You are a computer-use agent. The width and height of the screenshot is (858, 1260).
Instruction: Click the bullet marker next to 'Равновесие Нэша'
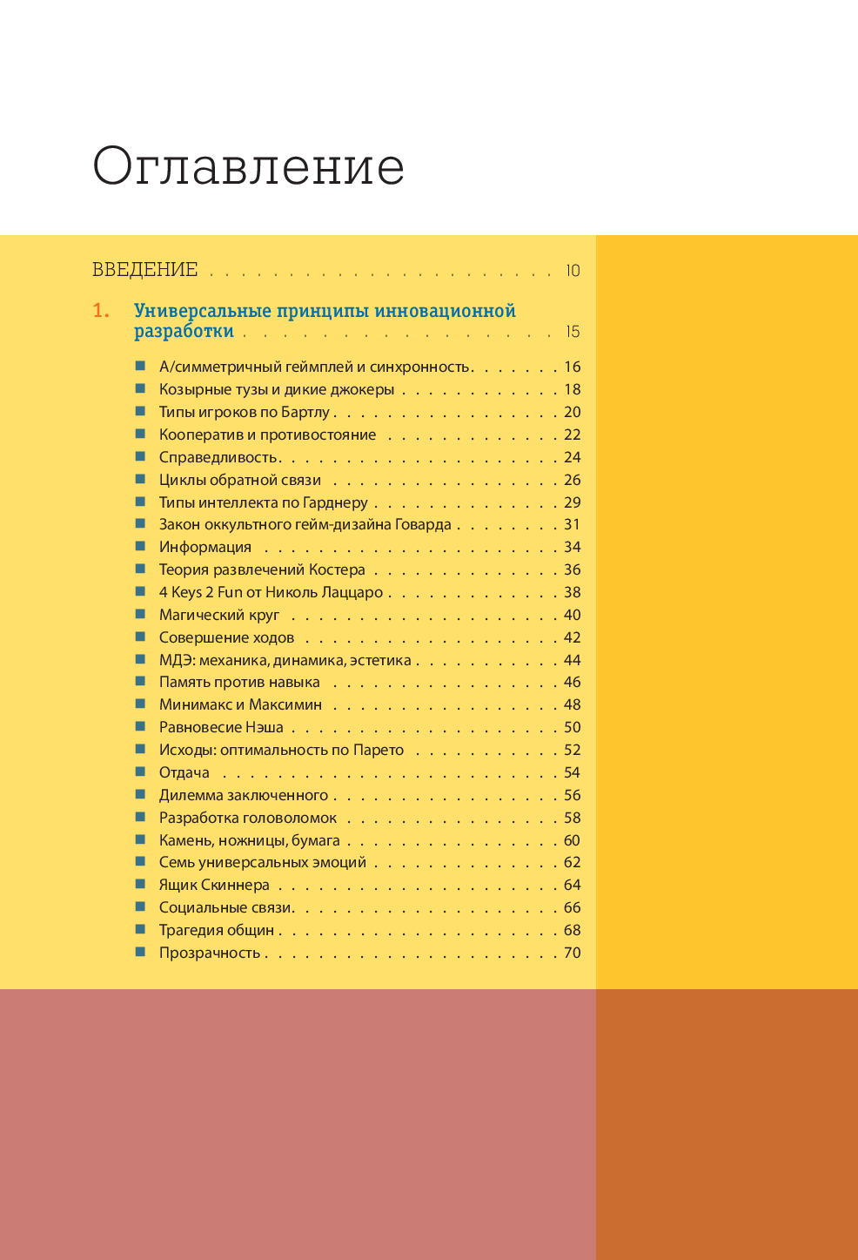coord(140,726)
